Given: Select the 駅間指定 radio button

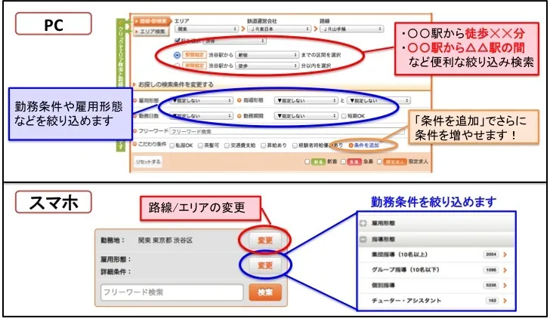Looking at the screenshot, I should coord(177,55).
